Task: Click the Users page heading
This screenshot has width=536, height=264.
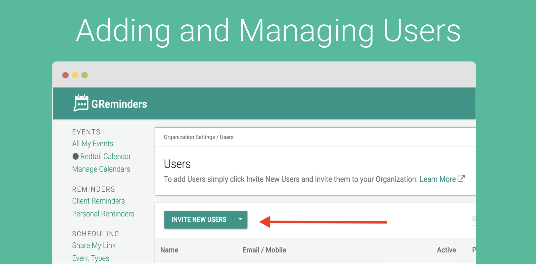Action: pos(177,164)
